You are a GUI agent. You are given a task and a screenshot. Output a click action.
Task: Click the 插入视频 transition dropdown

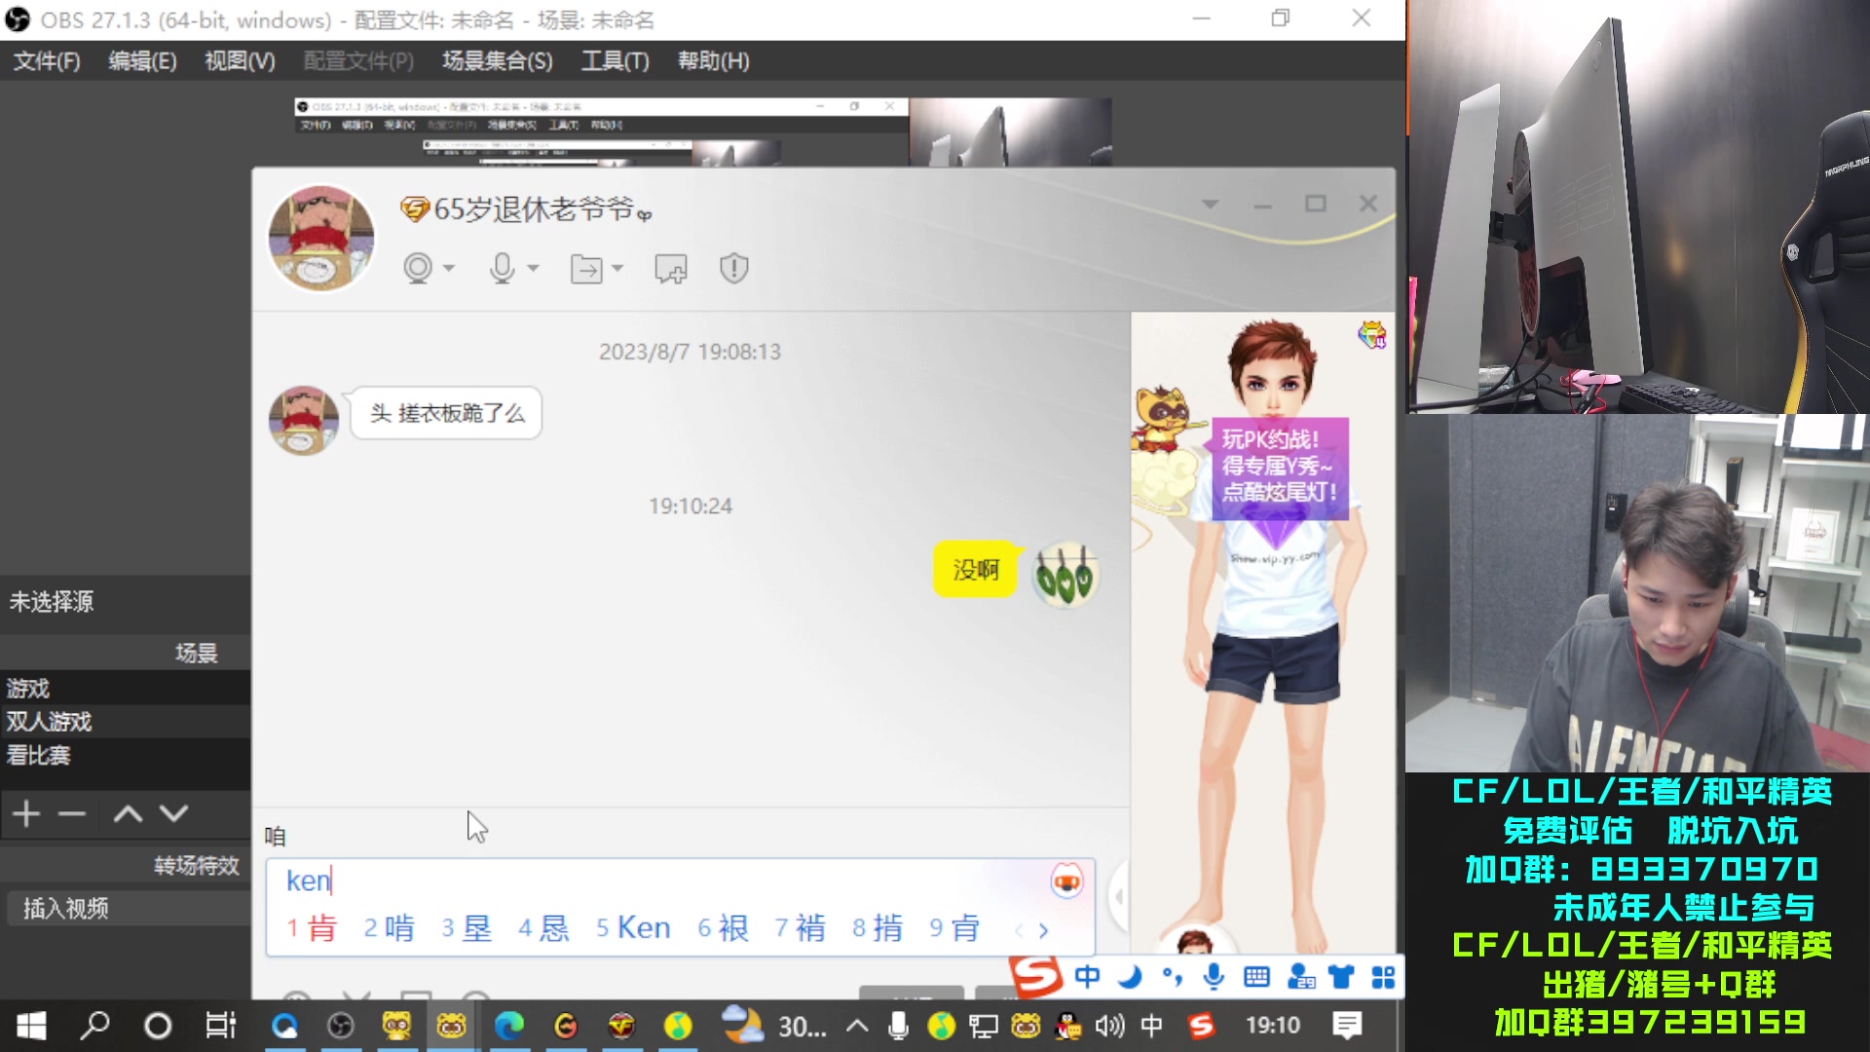(127, 909)
